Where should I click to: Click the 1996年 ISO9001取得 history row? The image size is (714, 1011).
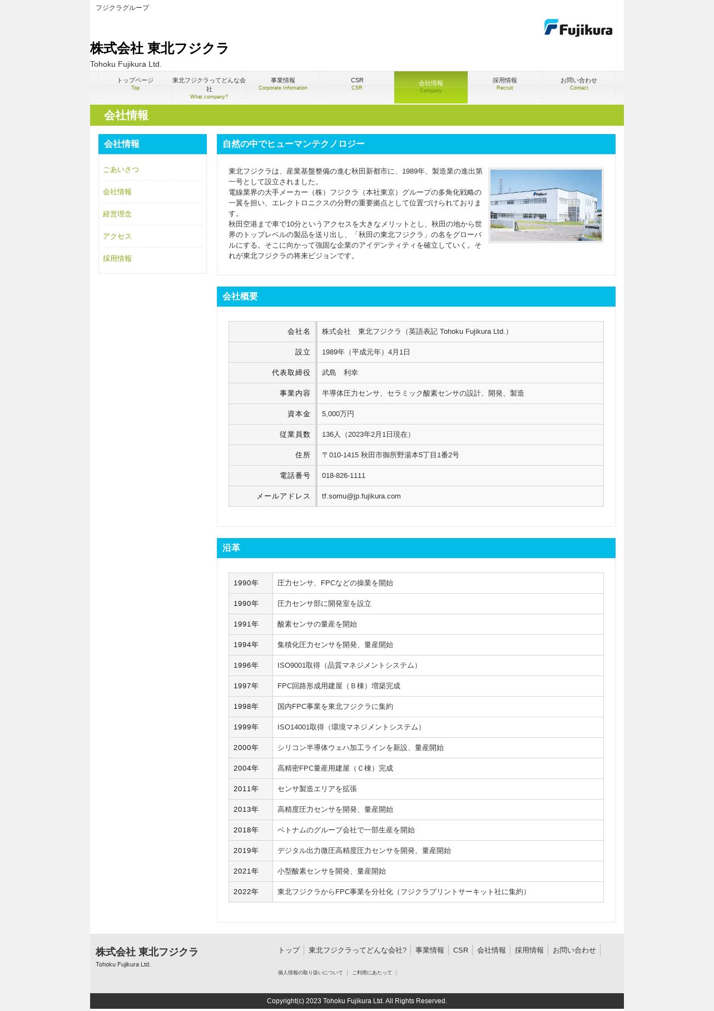[416, 665]
